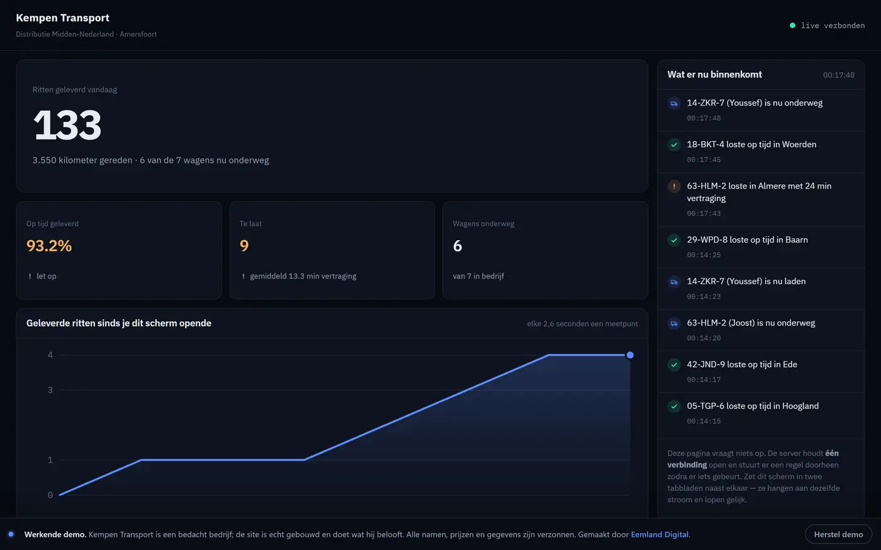881x550 pixels.
Task: Click the timestamp 00:14:25
Action: click(x=704, y=255)
